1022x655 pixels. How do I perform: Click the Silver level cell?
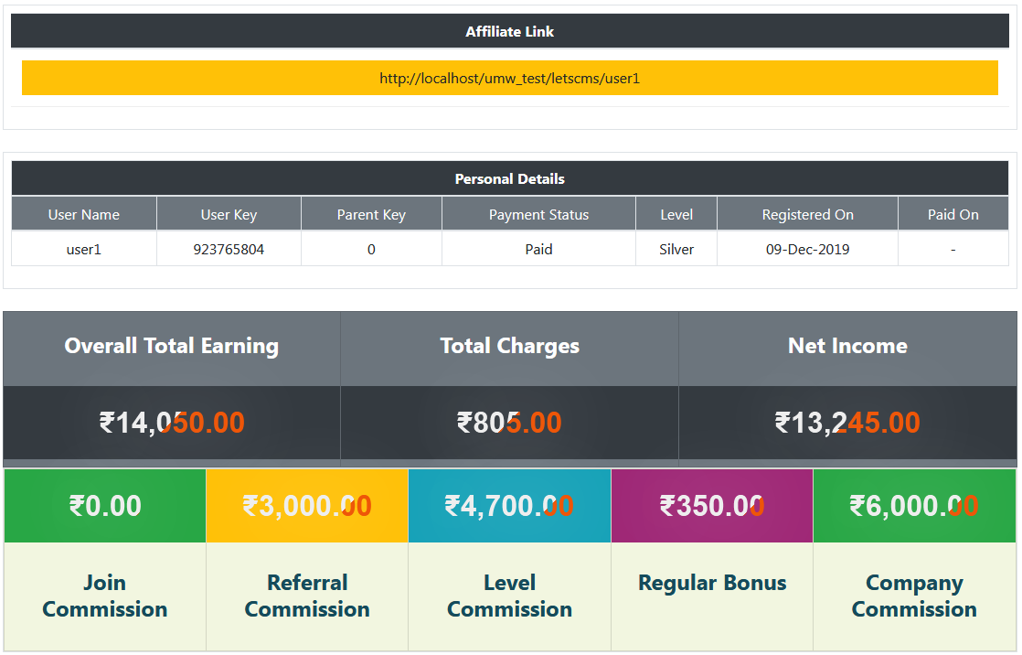[676, 249]
